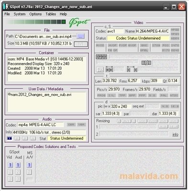Click the ©nam metadata entry
This screenshot has height=191, width=189.
(x=40, y=95)
